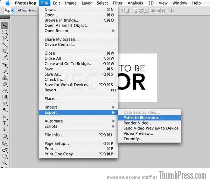Choose Print One Copy
The image size is (210, 182).
tap(78, 154)
